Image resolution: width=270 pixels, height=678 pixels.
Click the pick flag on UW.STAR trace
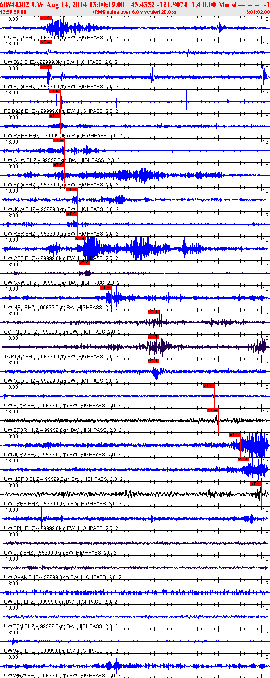click(x=209, y=386)
